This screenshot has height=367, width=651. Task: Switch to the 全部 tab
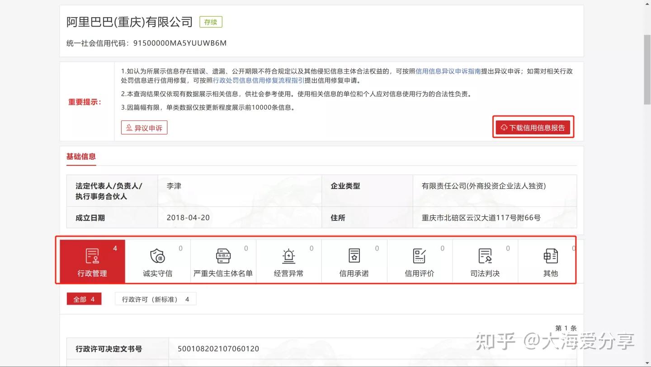[x=84, y=298]
